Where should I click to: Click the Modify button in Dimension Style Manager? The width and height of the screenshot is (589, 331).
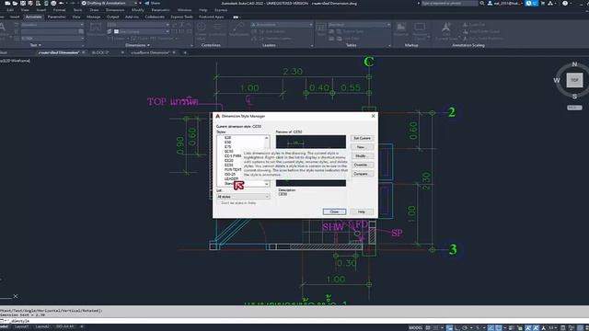(362, 156)
